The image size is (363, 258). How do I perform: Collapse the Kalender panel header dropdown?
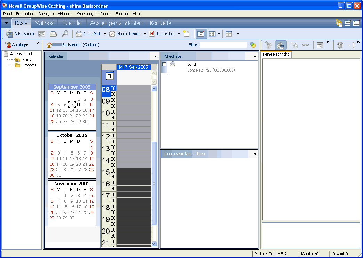pos(155,56)
